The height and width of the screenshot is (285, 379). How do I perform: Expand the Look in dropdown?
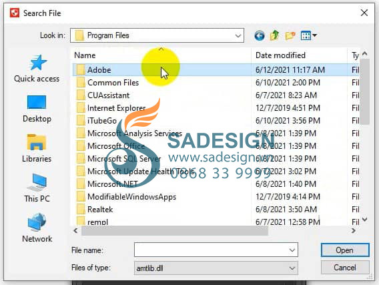(238, 36)
